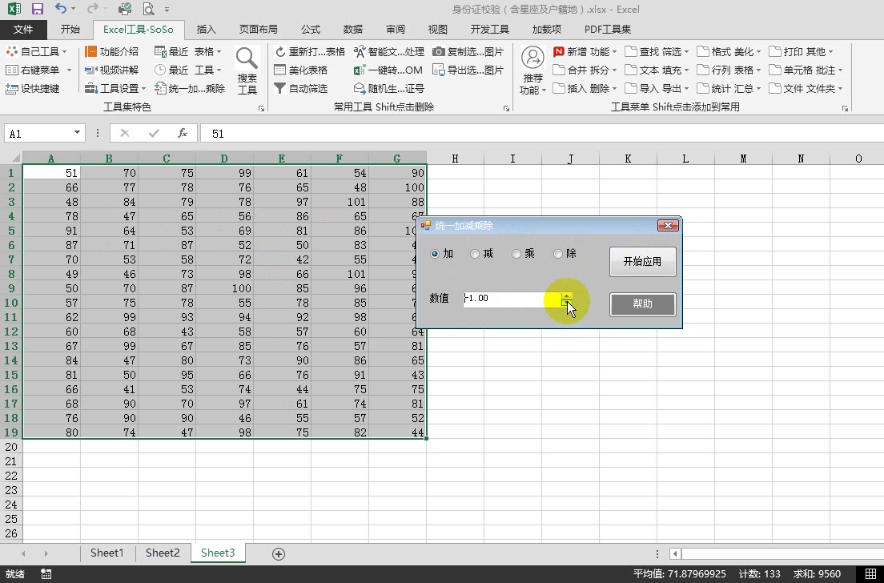Open the 自己工具 tool icon
The image size is (884, 583).
(x=32, y=50)
